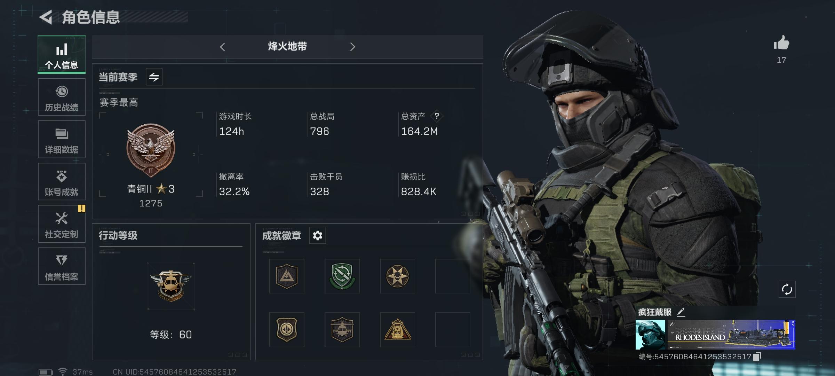The height and width of the screenshot is (376, 835).
Task: Click the question mark beside 总资产
Action: (437, 116)
